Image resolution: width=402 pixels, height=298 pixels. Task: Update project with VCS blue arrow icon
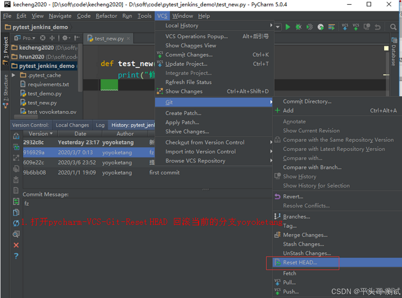(345, 27)
